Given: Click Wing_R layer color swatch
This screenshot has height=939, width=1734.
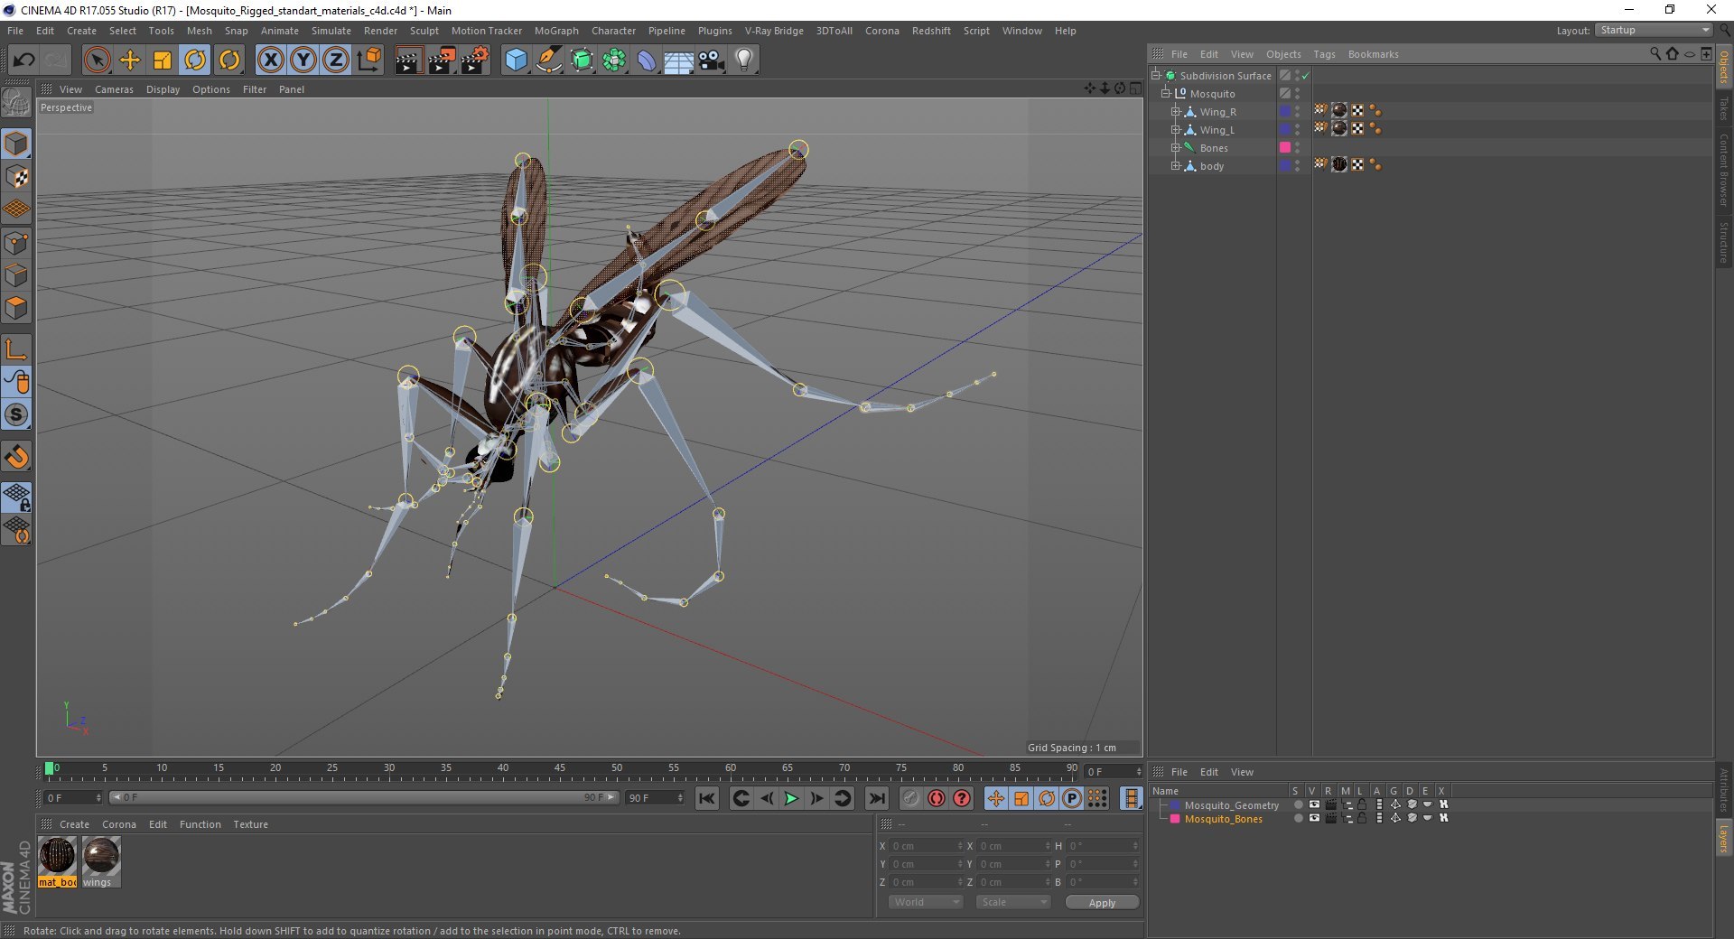Looking at the screenshot, I should pos(1285,111).
